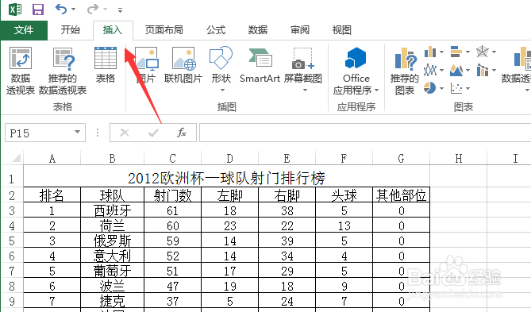Insert a line chart
531x312 pixels.
click(430, 70)
